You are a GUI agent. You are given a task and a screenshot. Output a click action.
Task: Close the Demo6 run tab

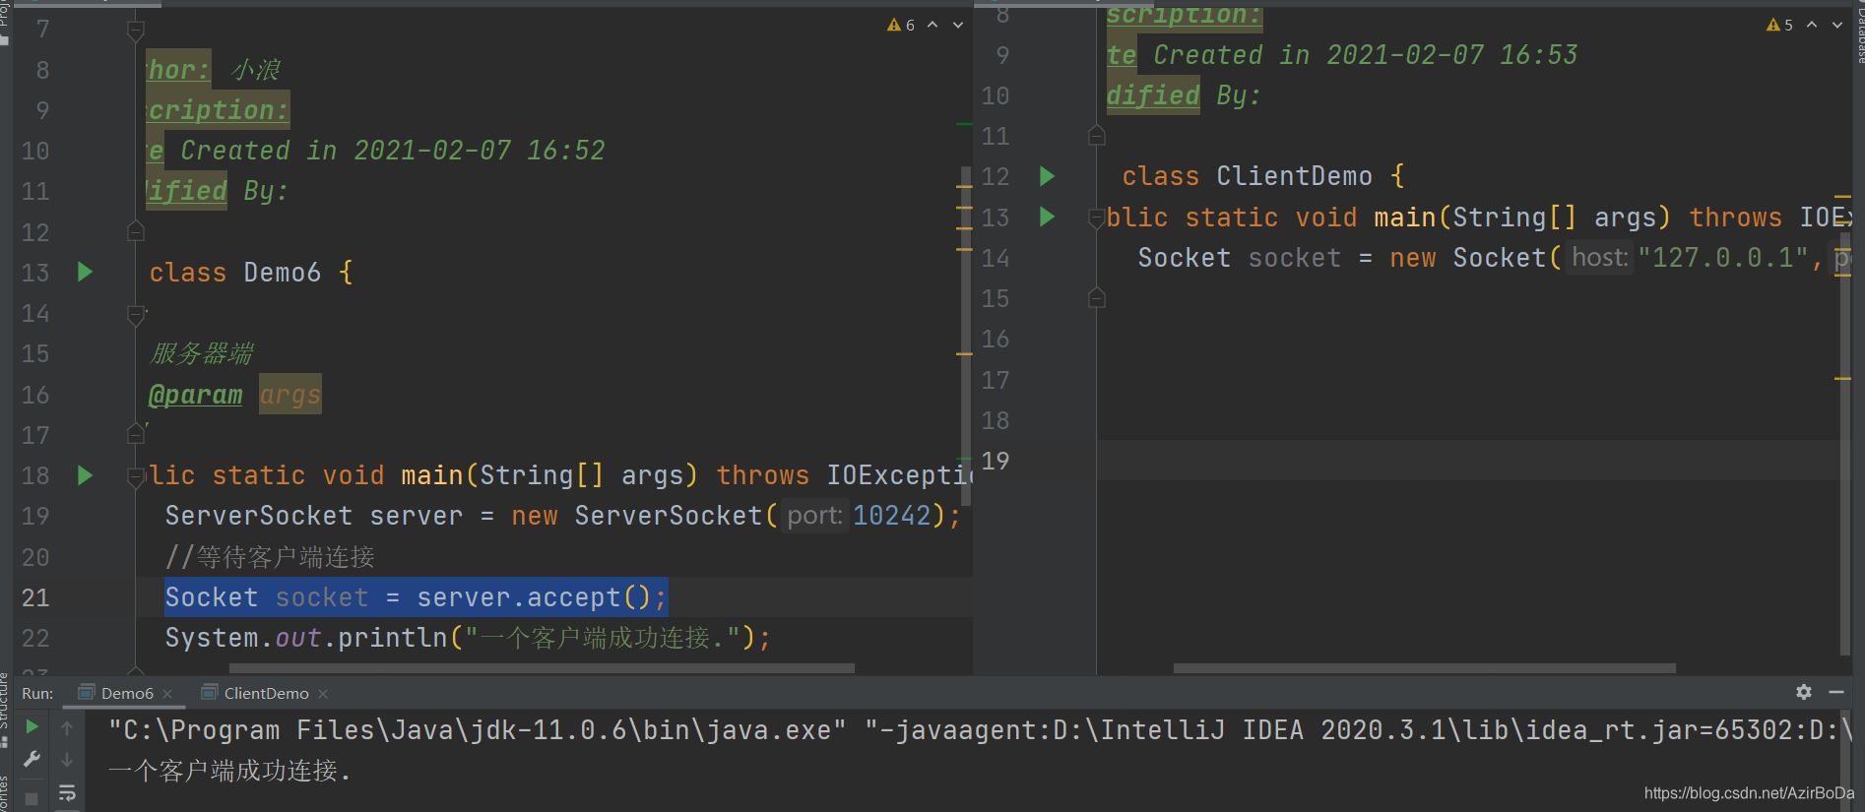point(167,694)
